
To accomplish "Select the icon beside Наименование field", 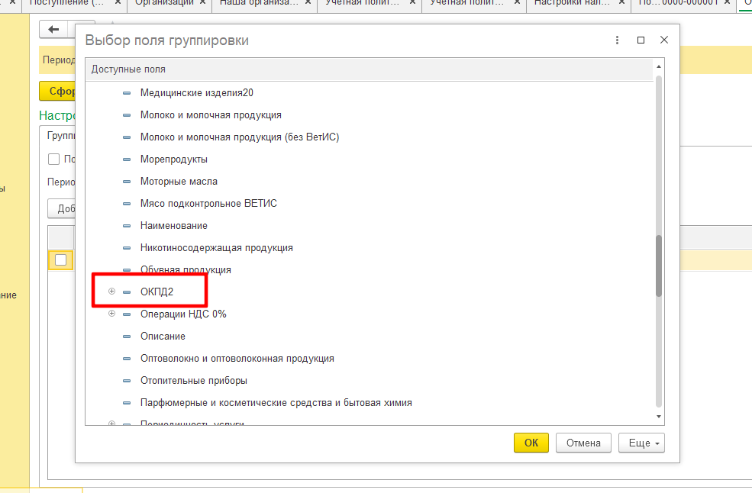I will (x=127, y=226).
